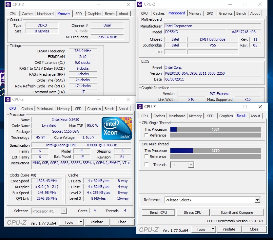Click single thread score bar showing 1081
Viewport: 273px width, 240px height.
(x=216, y=129)
